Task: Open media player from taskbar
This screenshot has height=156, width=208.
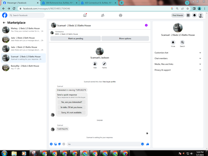Action: coord(24,153)
